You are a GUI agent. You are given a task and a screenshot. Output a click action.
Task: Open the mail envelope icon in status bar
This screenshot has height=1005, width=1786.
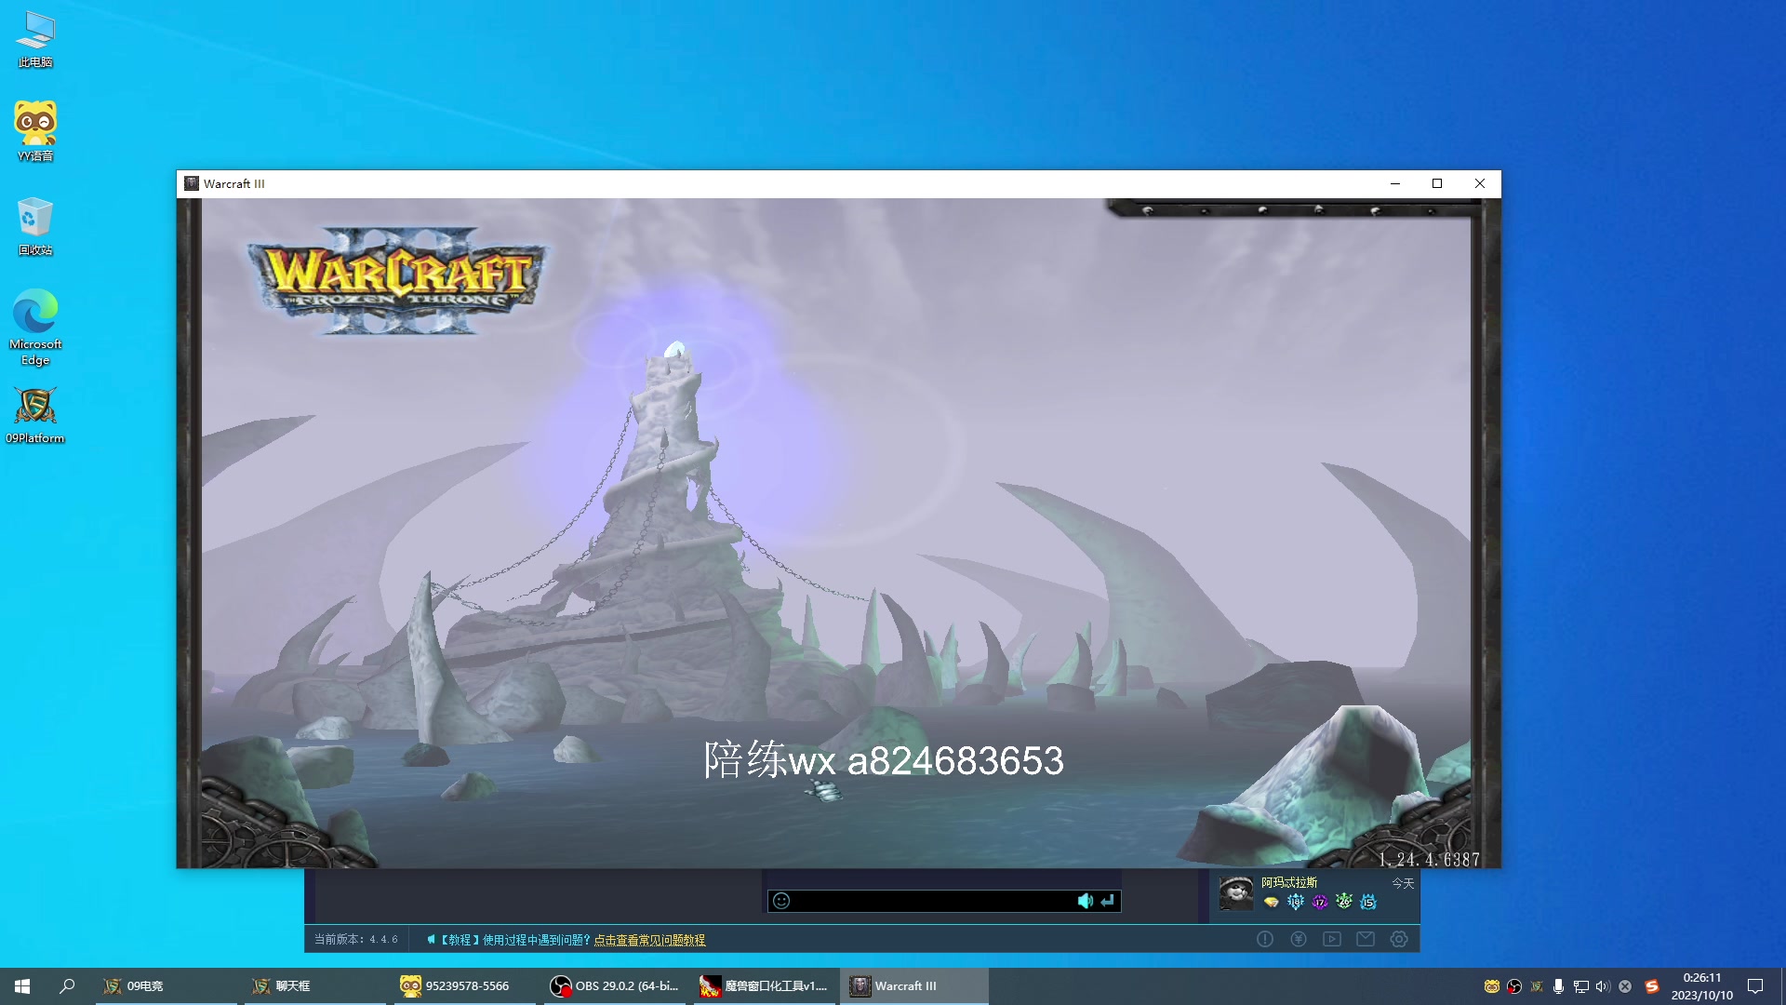(x=1366, y=939)
